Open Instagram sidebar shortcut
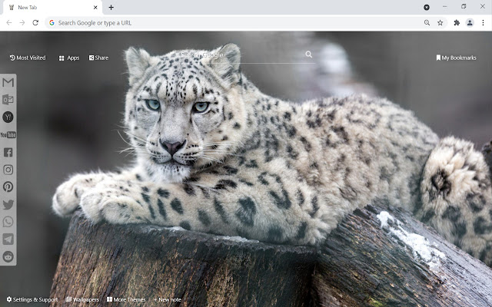492x307 pixels. 8,170
